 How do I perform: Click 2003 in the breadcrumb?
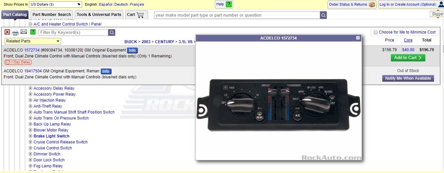(146, 42)
